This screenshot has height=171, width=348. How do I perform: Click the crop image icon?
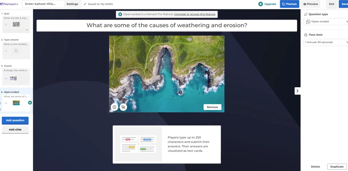pyautogui.click(x=123, y=107)
